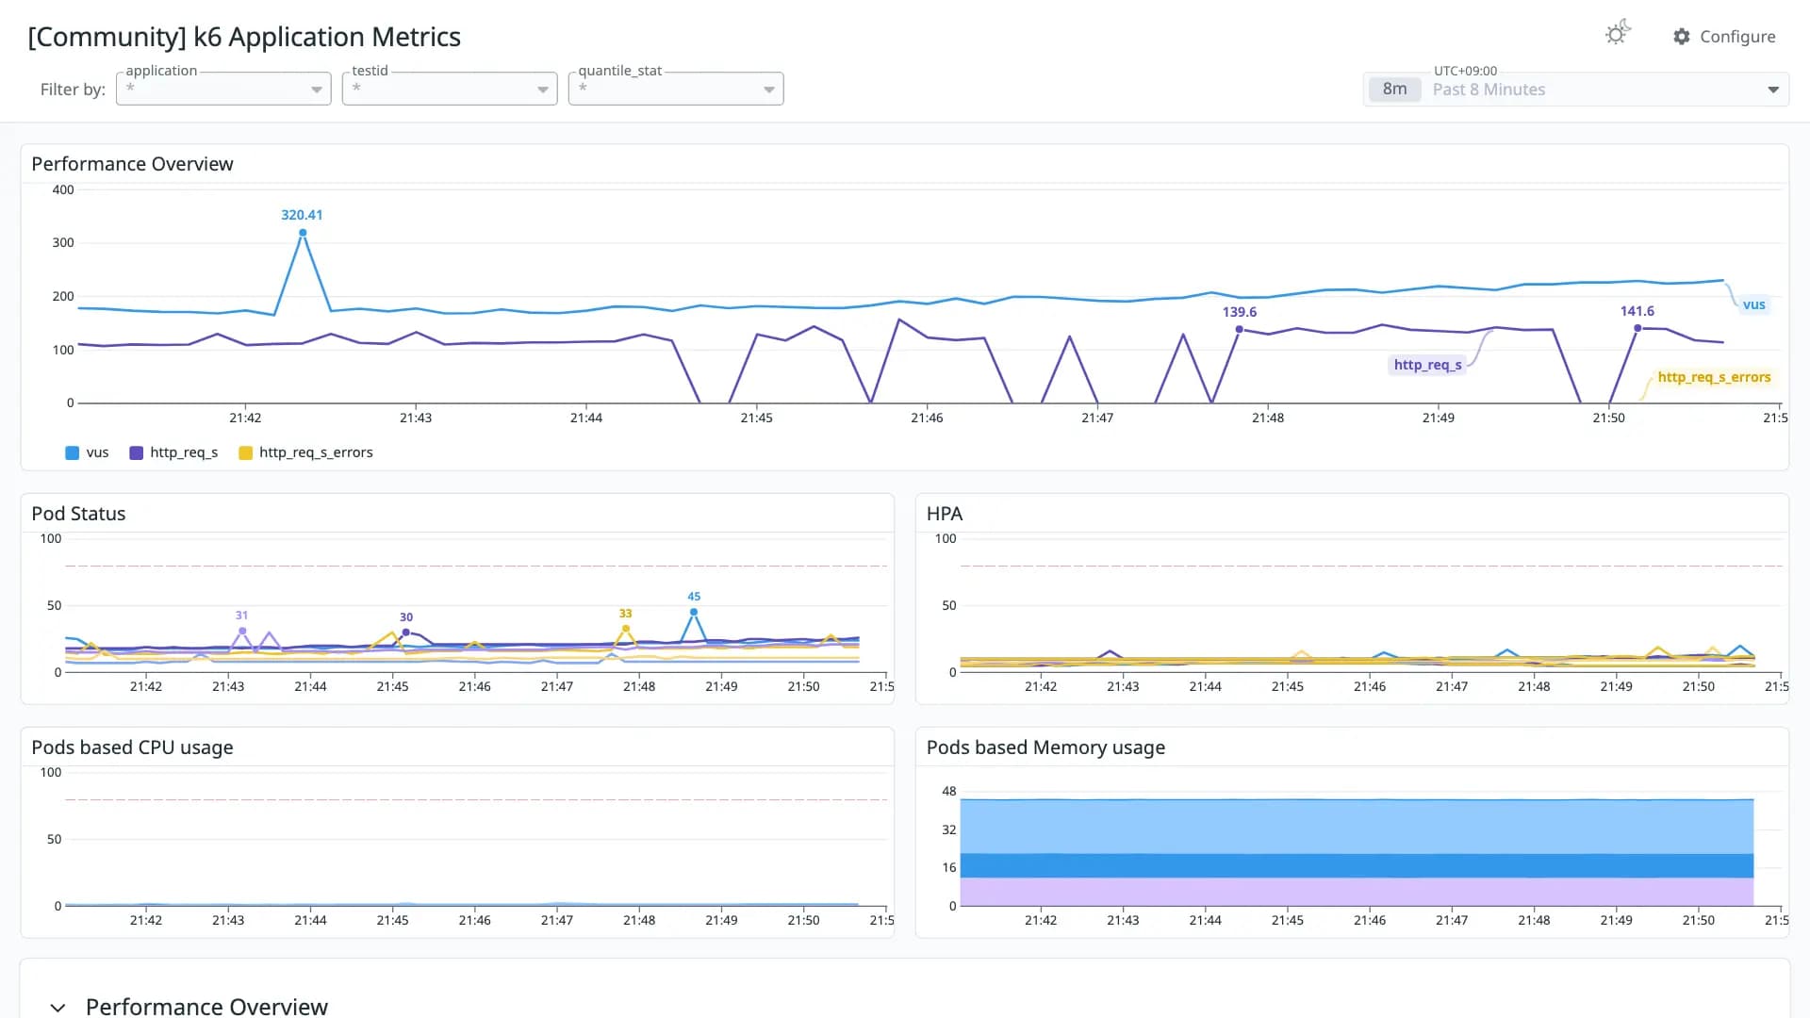Click the 141.6 data point marker
The height and width of the screenshot is (1018, 1810).
[x=1637, y=328]
